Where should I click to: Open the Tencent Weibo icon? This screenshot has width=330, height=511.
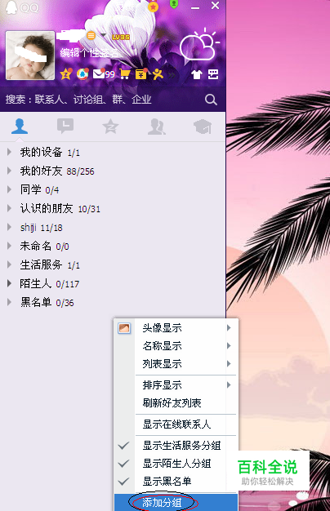coord(82,74)
